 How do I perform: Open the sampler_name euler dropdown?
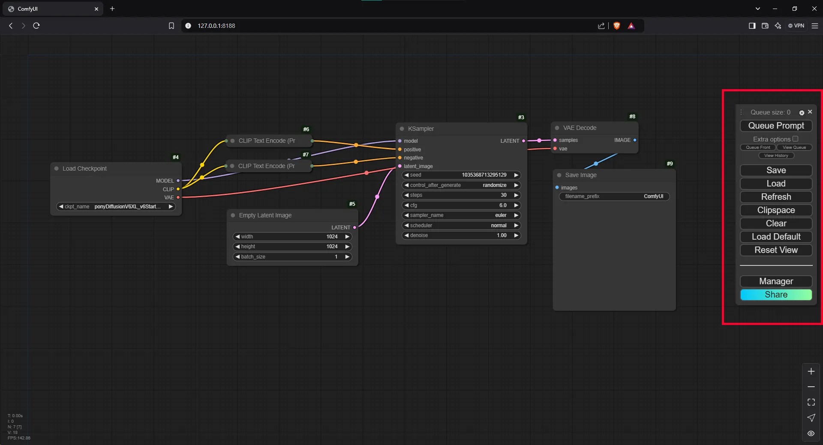(x=461, y=215)
